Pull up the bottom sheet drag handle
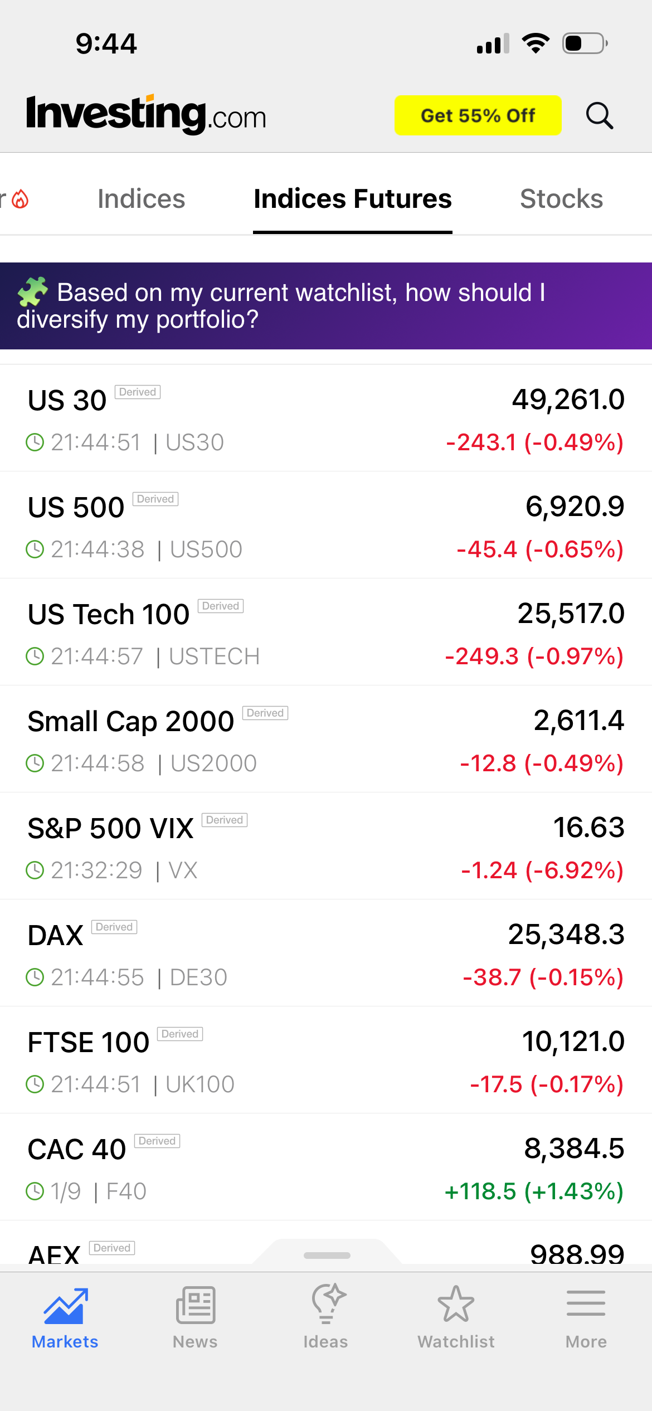The image size is (652, 1411). [x=327, y=1256]
